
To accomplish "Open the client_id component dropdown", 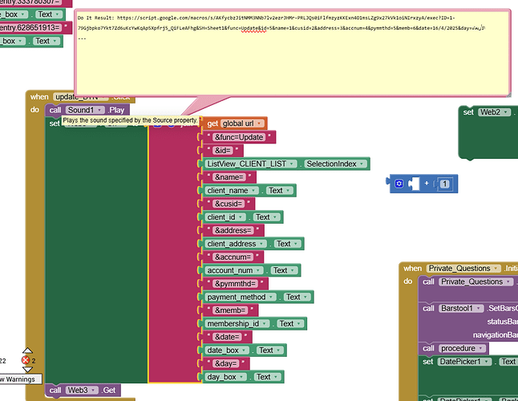I will 241,217.
